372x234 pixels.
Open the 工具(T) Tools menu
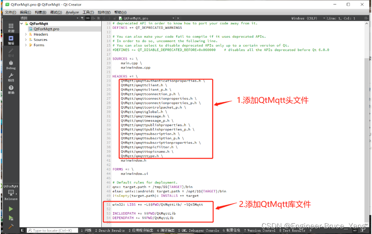pyautogui.click(x=88, y=12)
